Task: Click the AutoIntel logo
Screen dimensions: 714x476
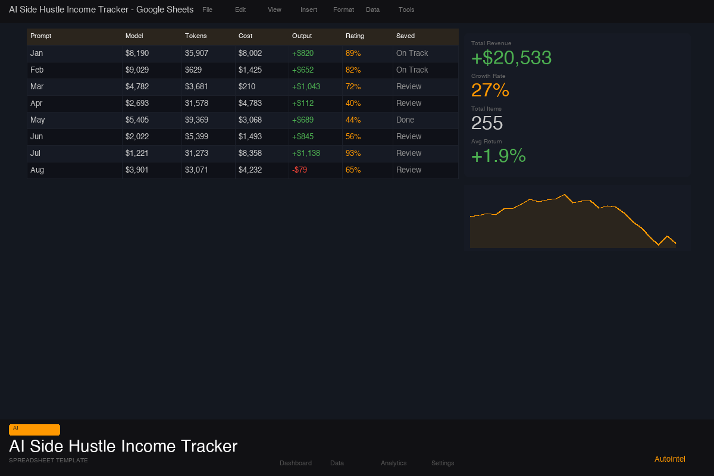Action: [669, 459]
